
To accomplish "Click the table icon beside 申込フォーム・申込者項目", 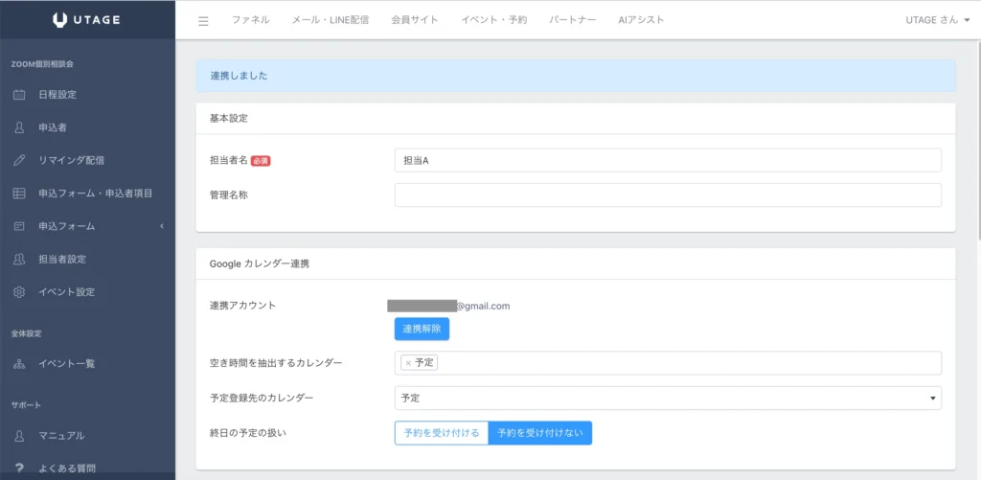I will click(19, 194).
